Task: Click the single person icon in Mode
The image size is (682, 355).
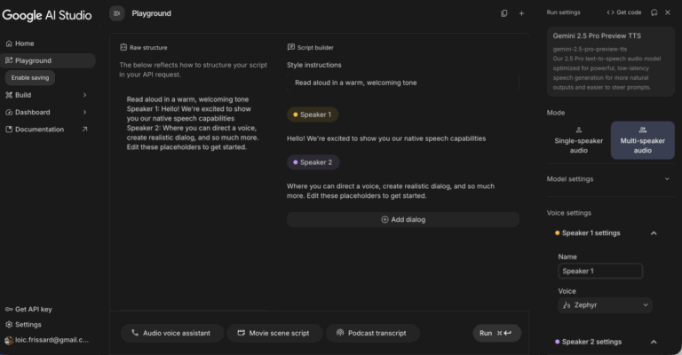Action: (578, 130)
